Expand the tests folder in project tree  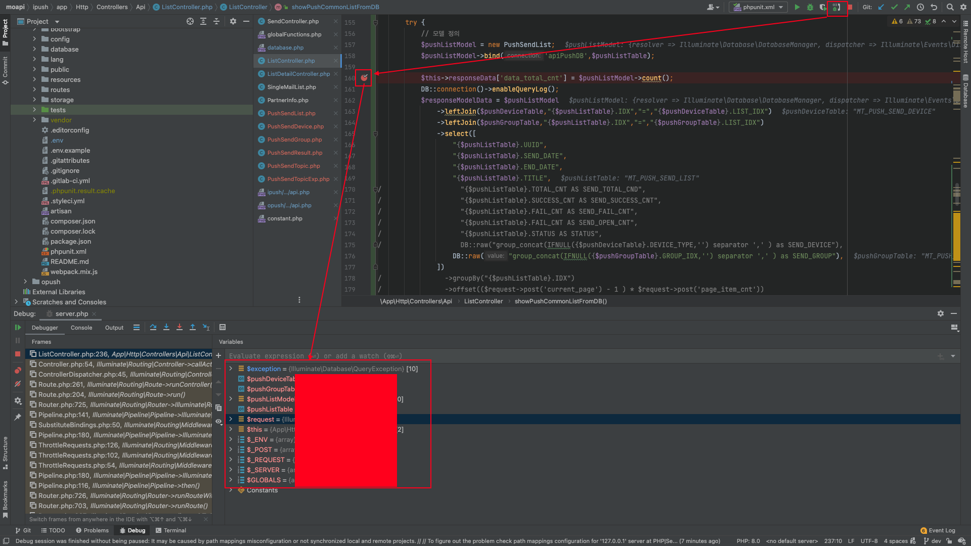[x=34, y=110]
